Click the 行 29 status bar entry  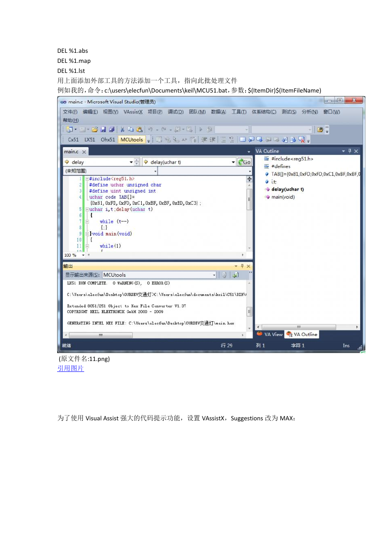tap(226, 345)
